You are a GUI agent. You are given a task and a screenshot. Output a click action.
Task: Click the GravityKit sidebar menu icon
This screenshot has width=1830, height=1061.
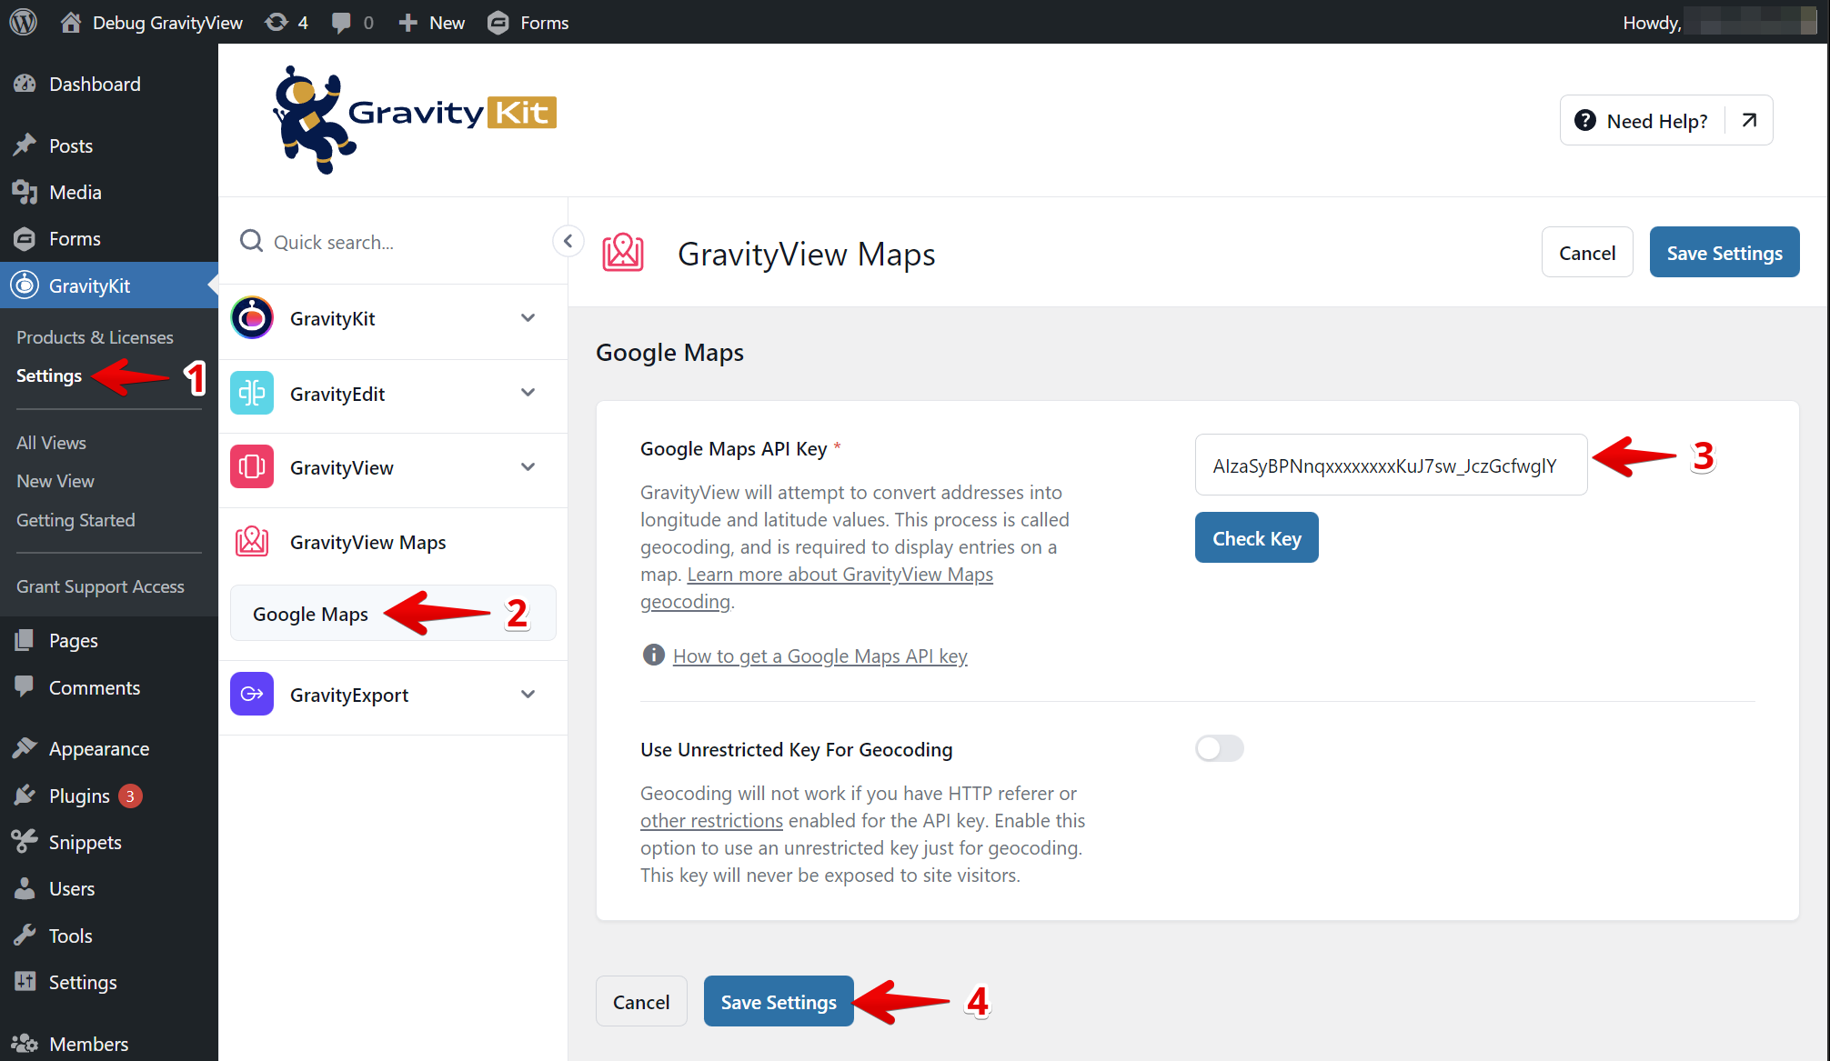pyautogui.click(x=25, y=285)
